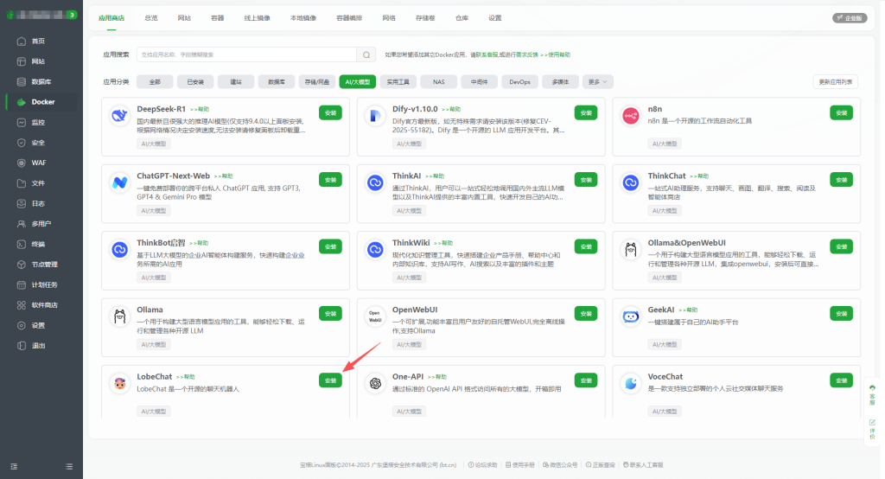Screen dimensions: 885x479
Task: Open the Docker section in sidebar
Action: click(42, 102)
